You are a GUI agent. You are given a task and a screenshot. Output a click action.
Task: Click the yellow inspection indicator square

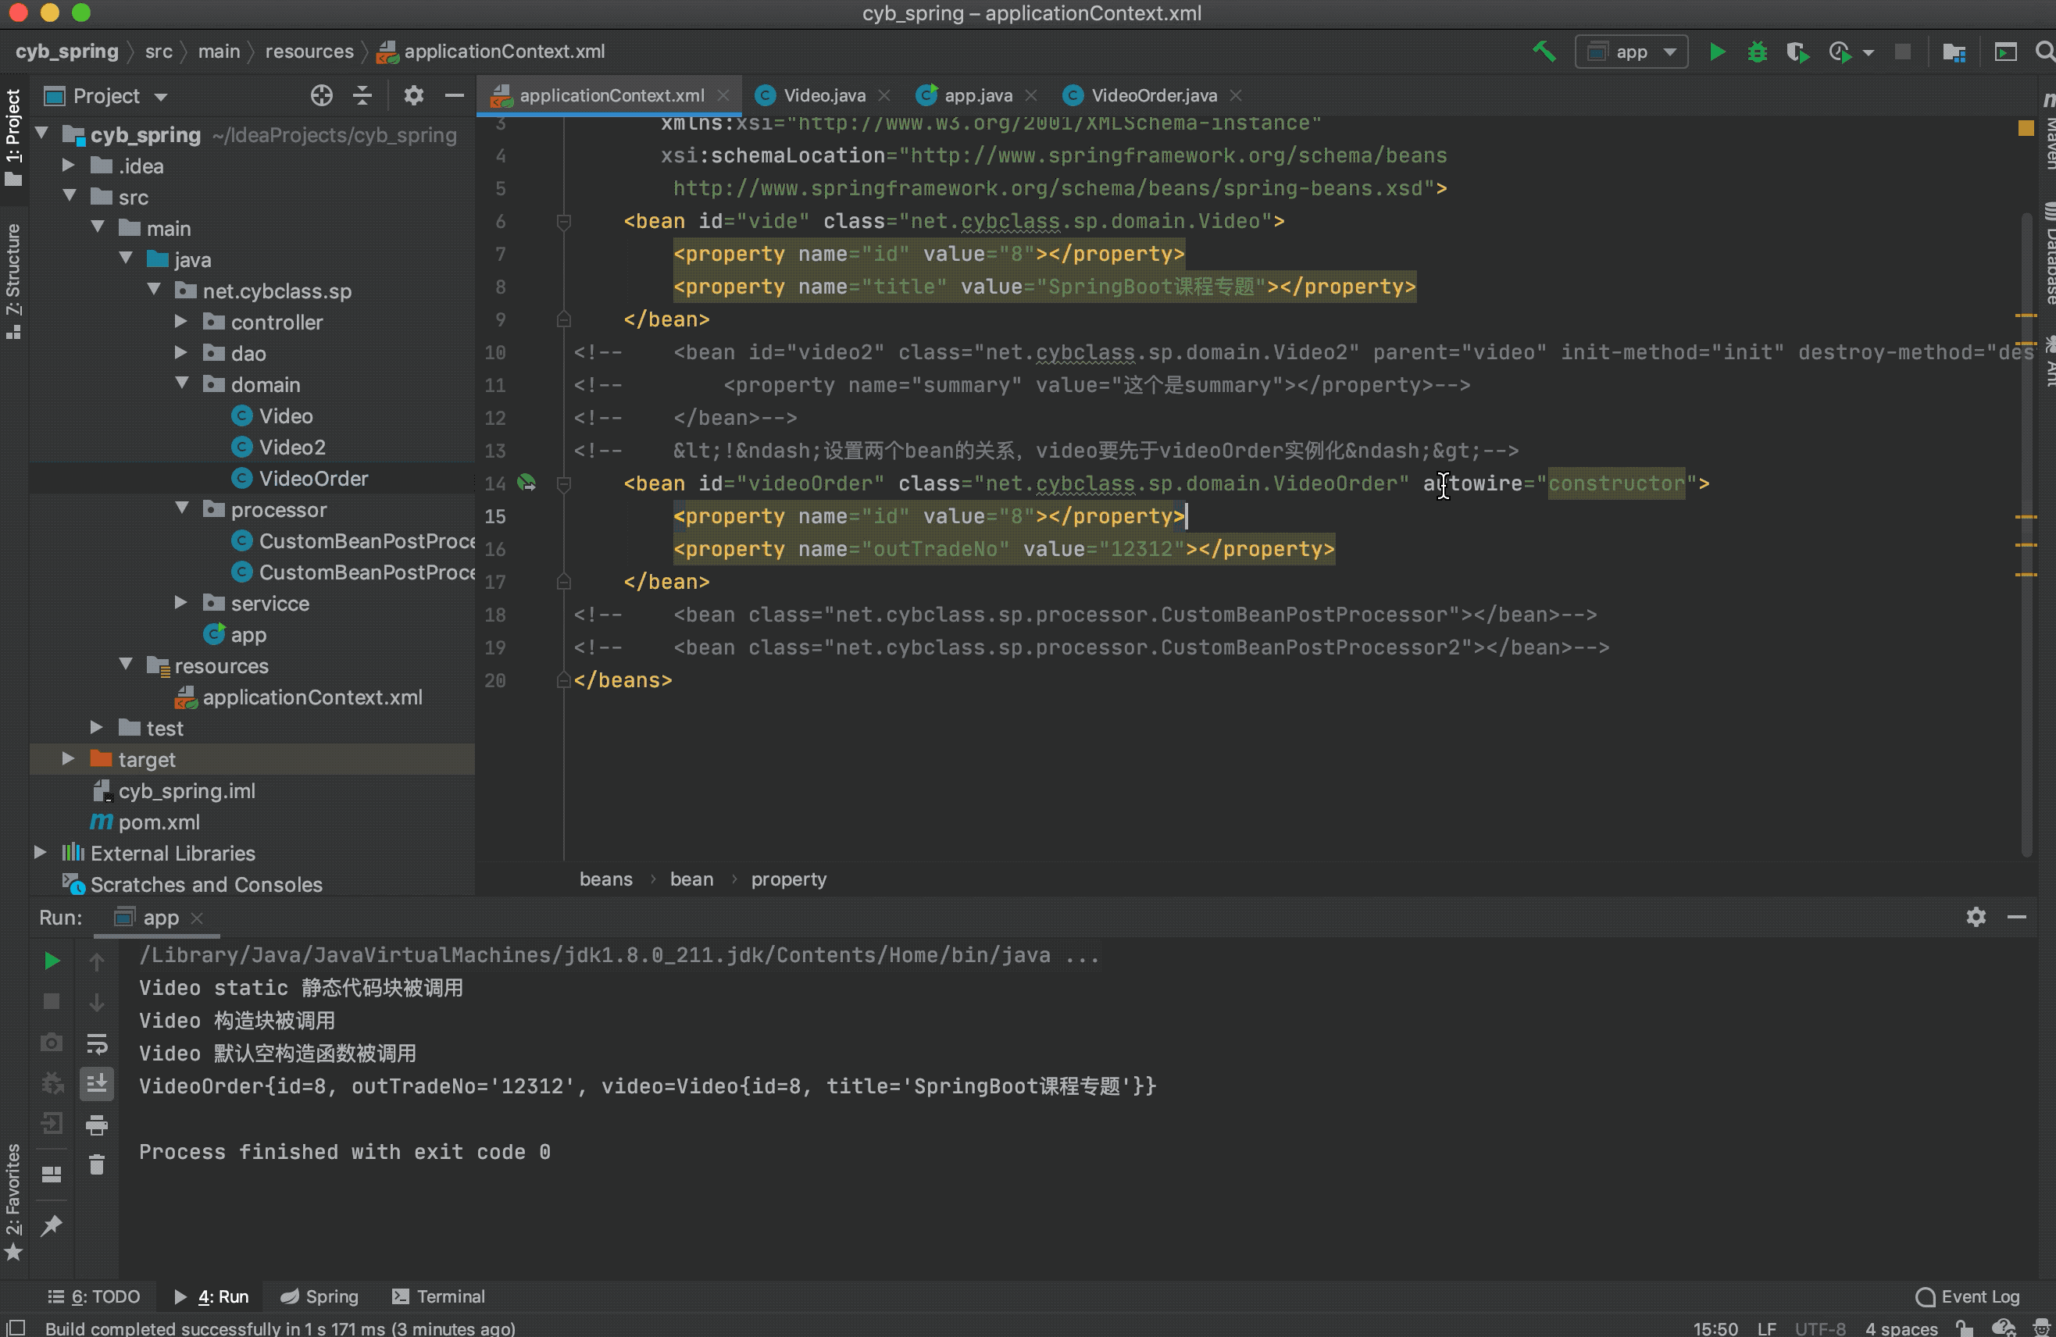pyautogui.click(x=2025, y=128)
